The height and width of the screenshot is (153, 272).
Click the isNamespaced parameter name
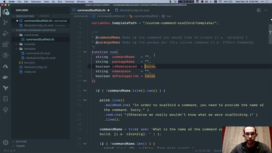click(x=125, y=66)
